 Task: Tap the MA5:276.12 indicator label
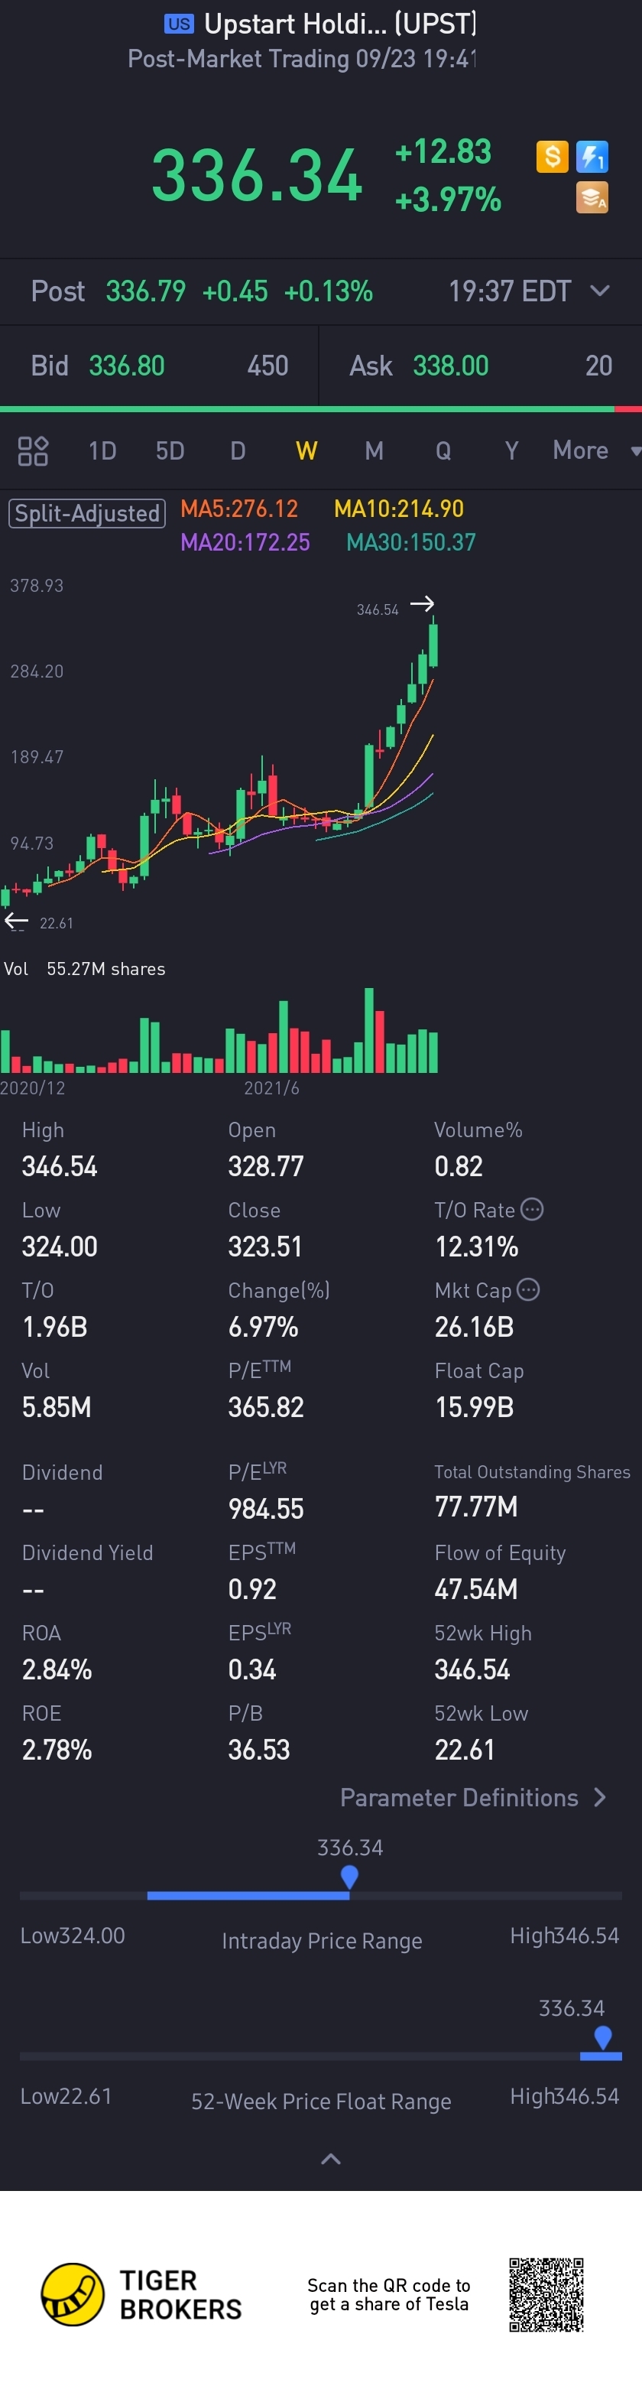click(x=239, y=509)
